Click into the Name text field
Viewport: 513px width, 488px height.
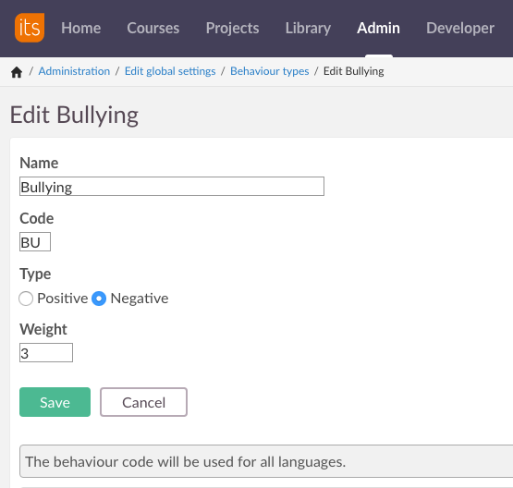point(172,187)
